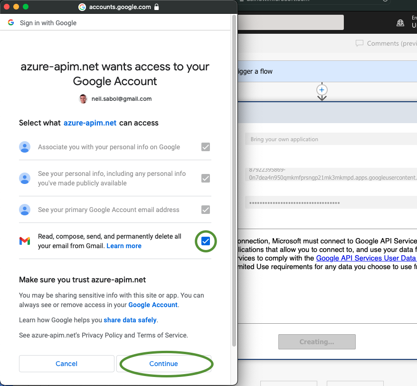Screen dimensions: 417x386
Task: Click the primary Google Account email checkbox
Action: pyautogui.click(x=206, y=209)
